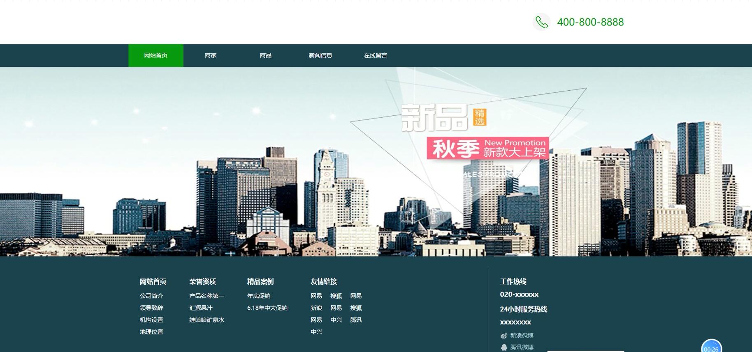The width and height of the screenshot is (752, 352).
Task: Click the xxxxxxxx service hotline text
Action: coord(515,322)
